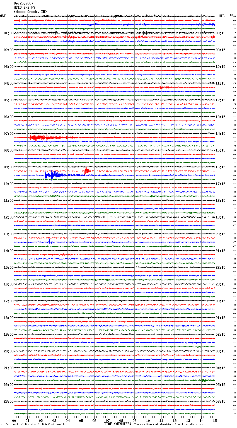
Task: Select the 10:00 MST row label
Action: [x=9, y=184]
